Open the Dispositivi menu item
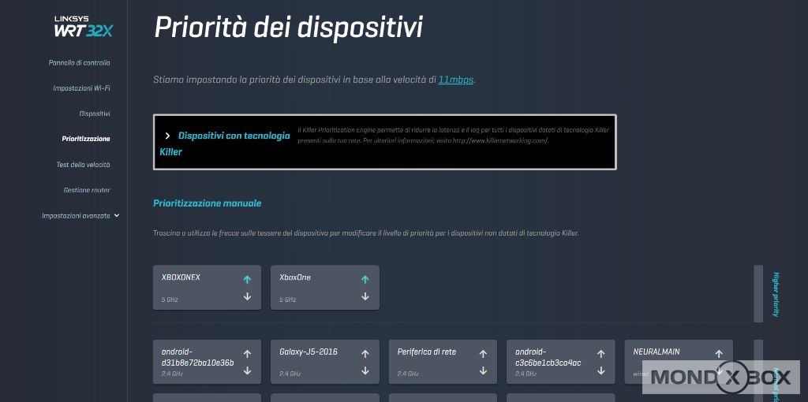Image resolution: width=808 pixels, height=402 pixels. click(94, 114)
